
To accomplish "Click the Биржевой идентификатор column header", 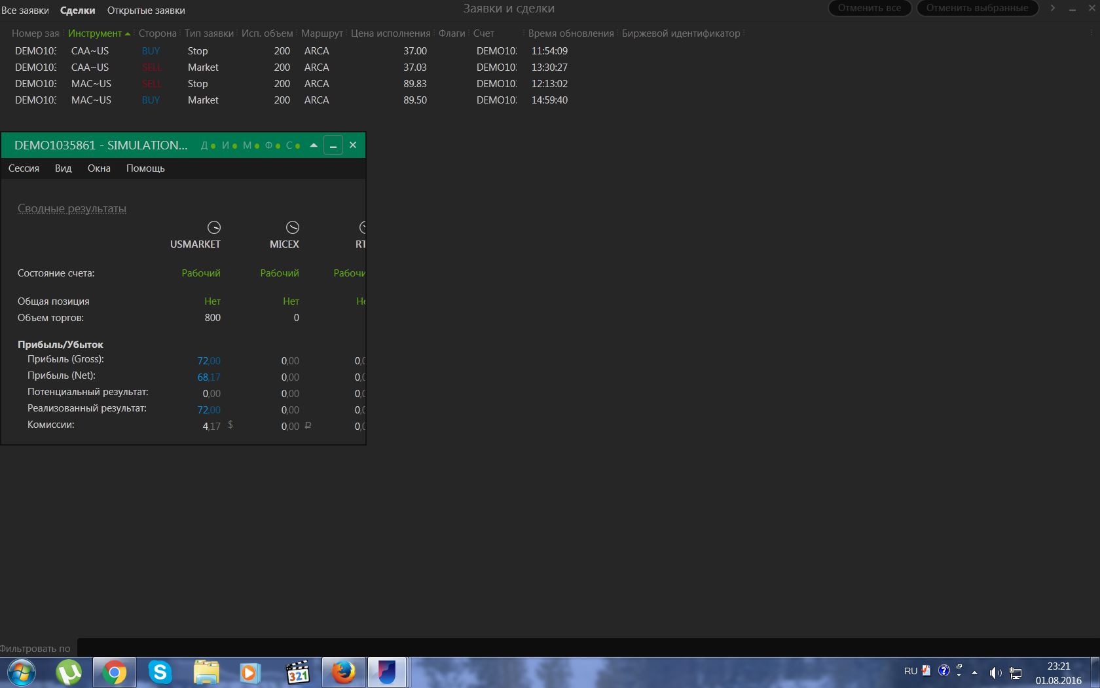I will 681,33.
